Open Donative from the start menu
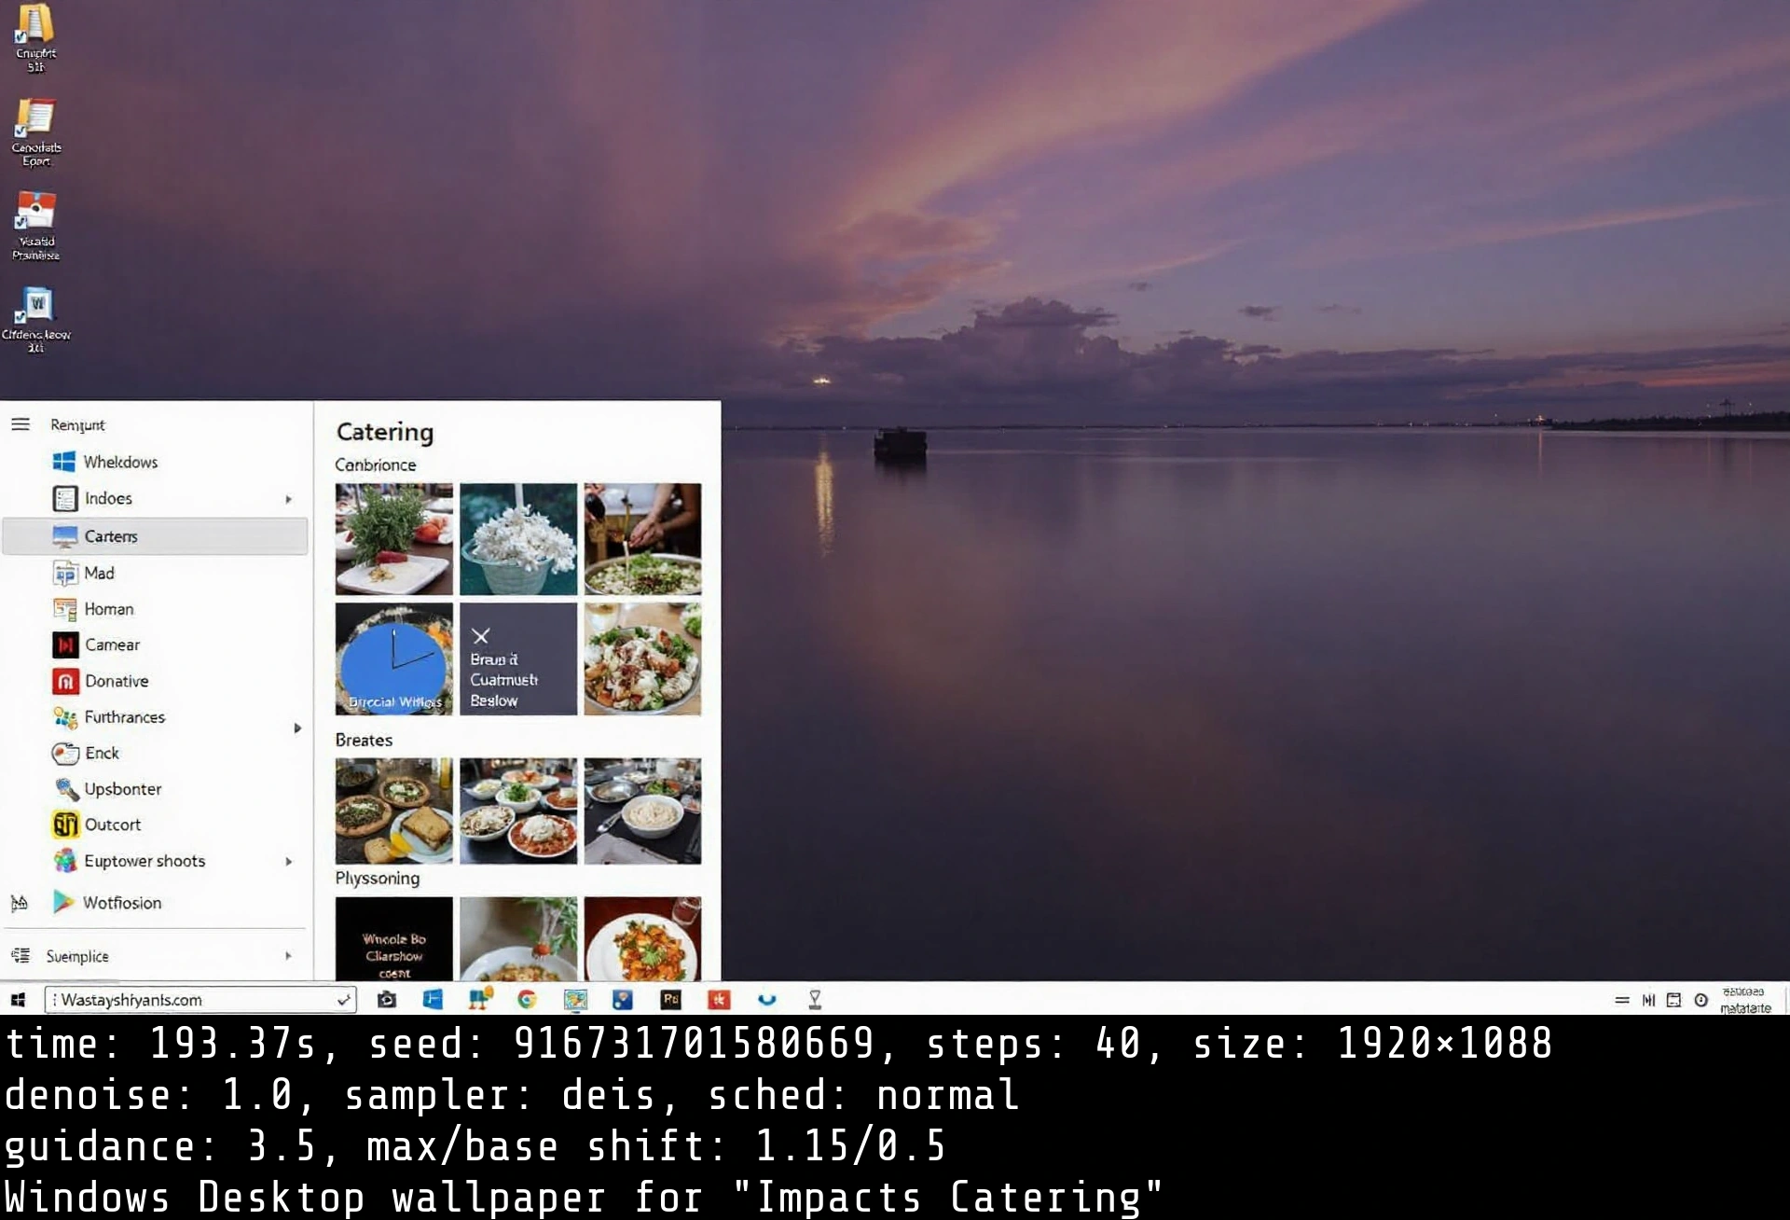Image resolution: width=1790 pixels, height=1220 pixels. [116, 681]
